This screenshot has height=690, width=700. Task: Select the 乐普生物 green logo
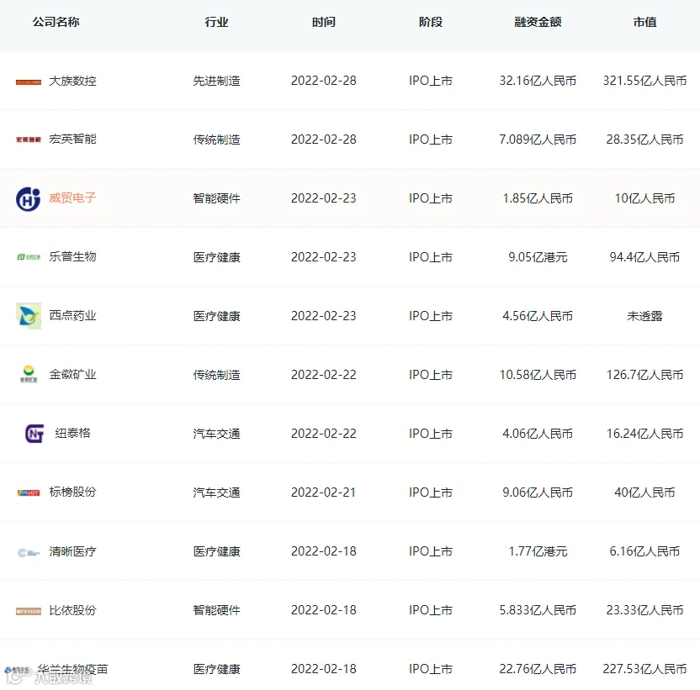pyautogui.click(x=28, y=257)
